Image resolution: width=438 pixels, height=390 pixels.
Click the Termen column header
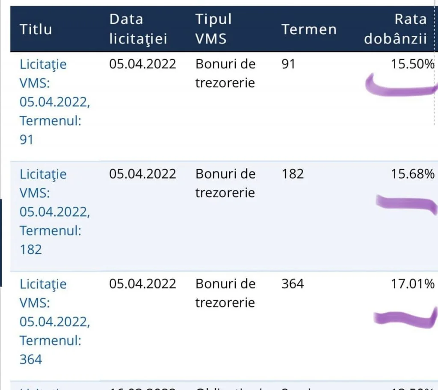coord(309,29)
